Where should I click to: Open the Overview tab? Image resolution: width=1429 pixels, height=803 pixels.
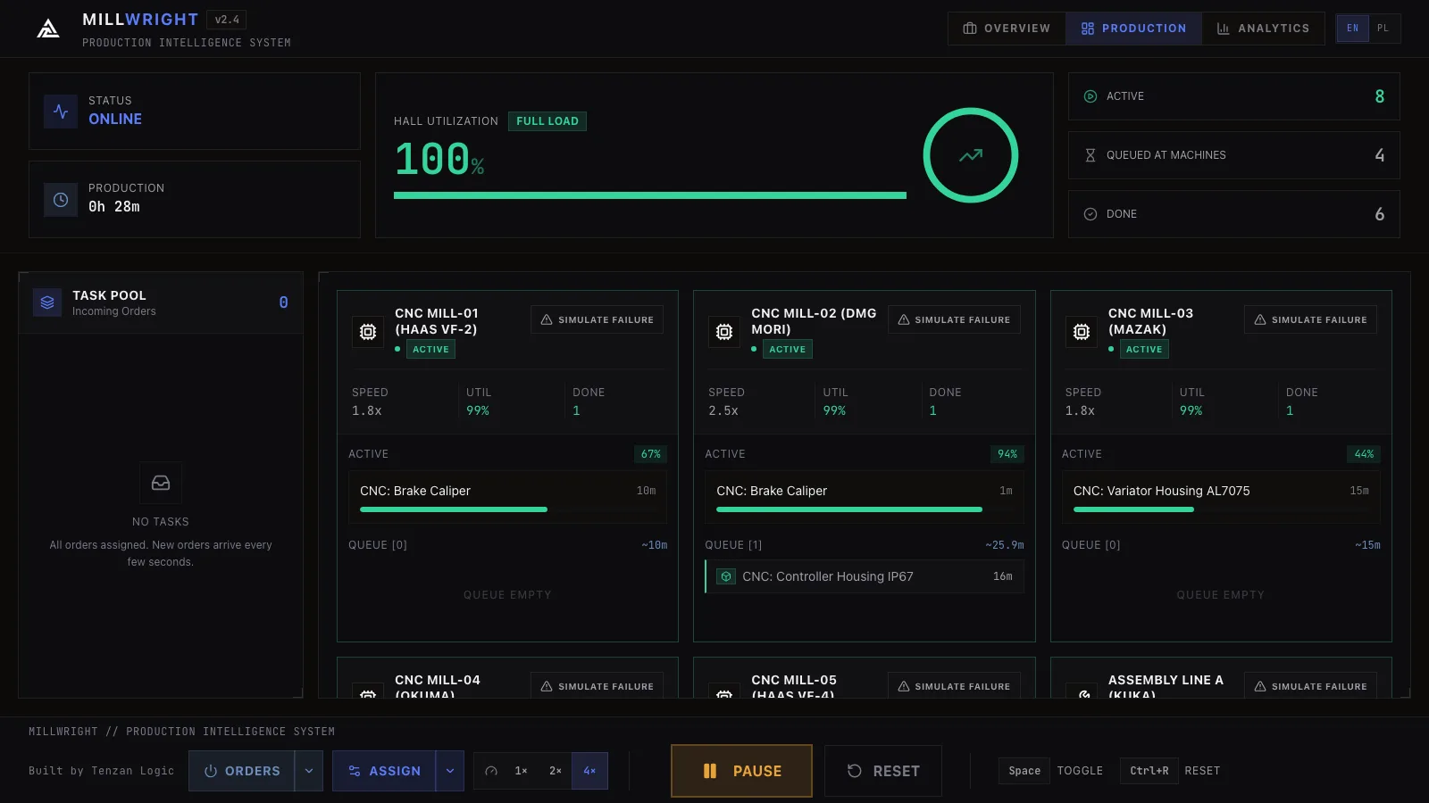(x=1007, y=29)
